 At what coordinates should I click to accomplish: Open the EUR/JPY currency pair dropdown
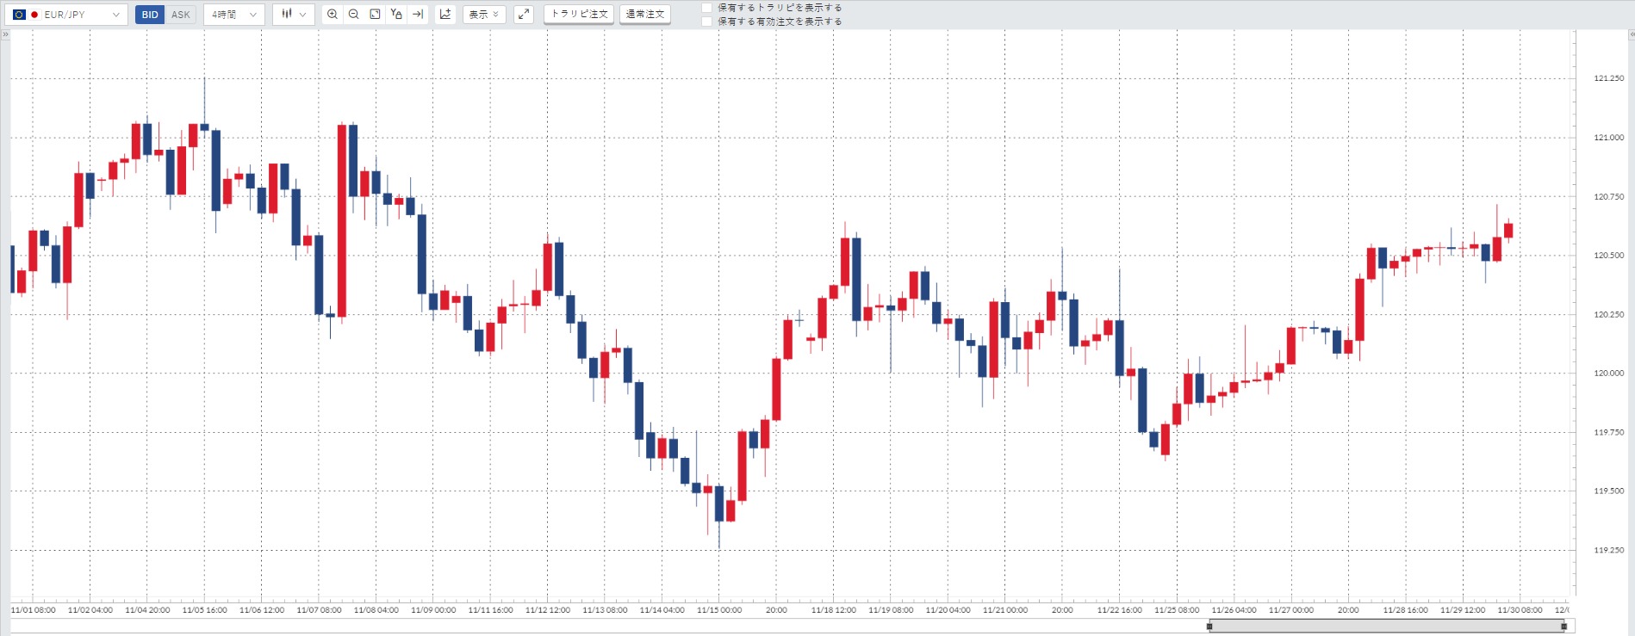click(x=67, y=15)
